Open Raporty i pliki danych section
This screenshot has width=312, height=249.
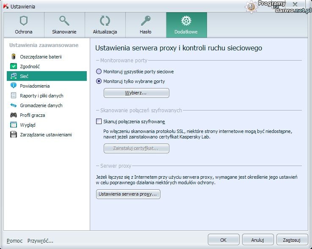47,96
